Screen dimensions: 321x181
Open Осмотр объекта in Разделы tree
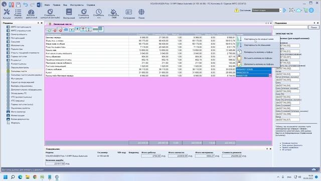(x=19, y=34)
